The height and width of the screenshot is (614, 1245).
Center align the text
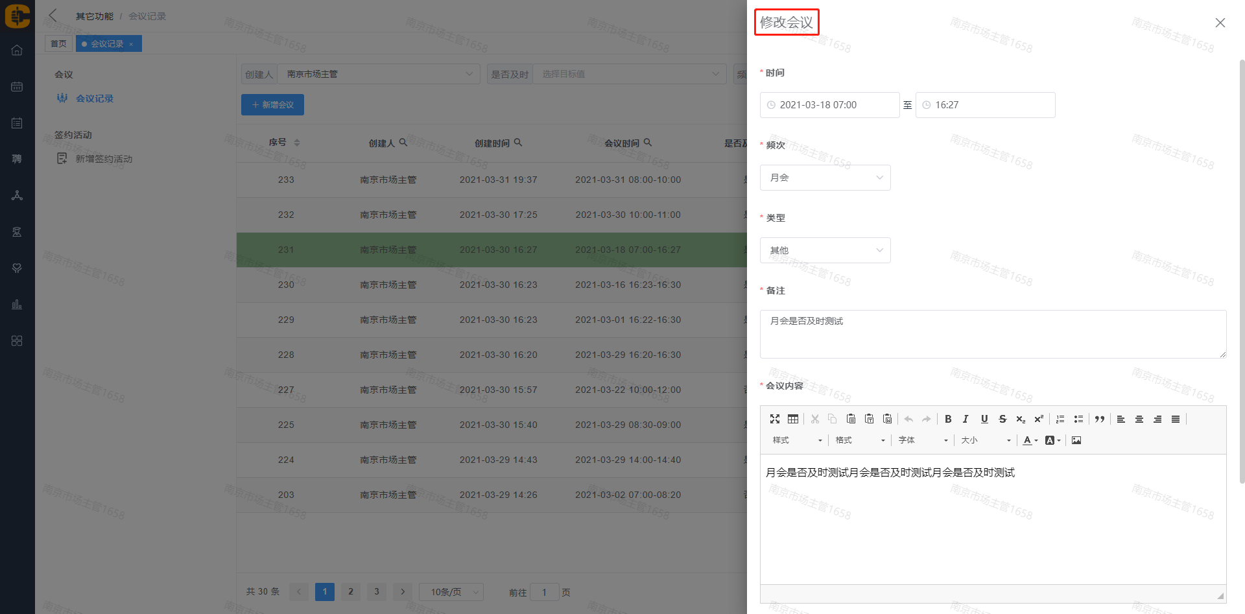coord(1139,419)
